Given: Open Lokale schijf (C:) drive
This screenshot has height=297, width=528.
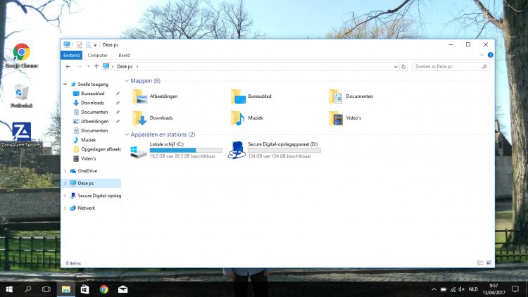Looking at the screenshot, I should click(x=140, y=149).
